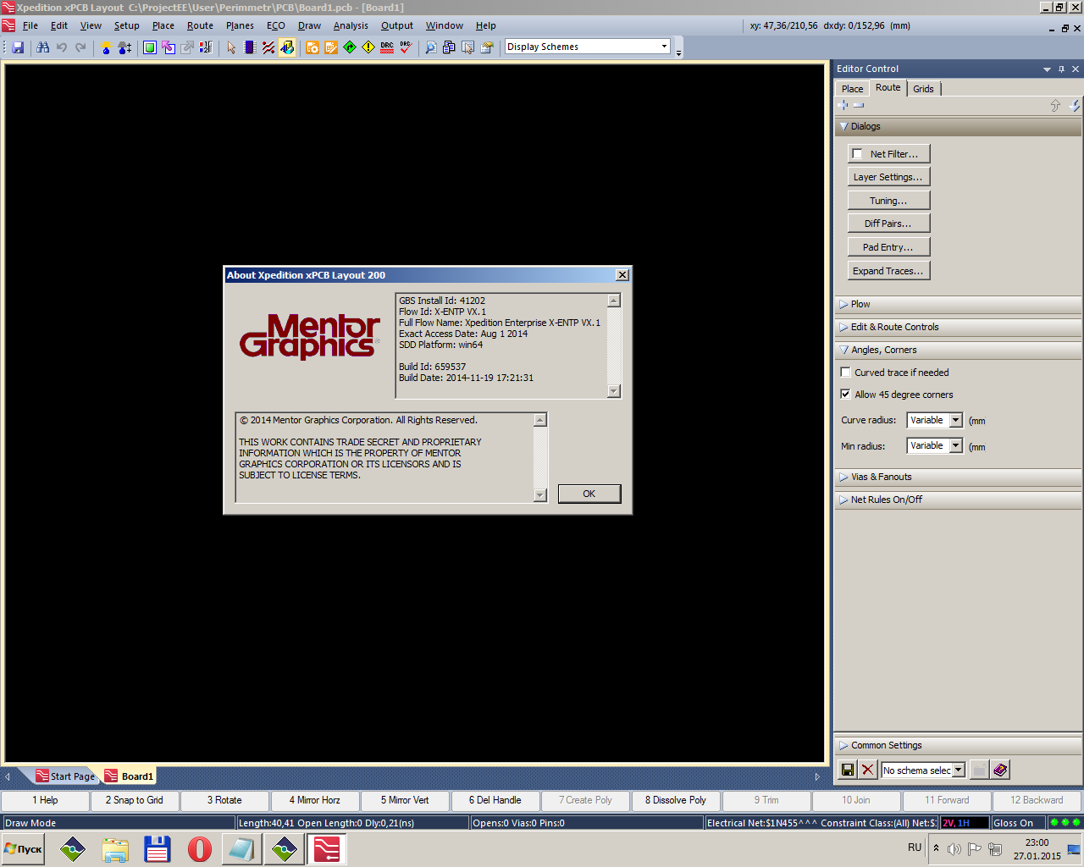Open the Analysis menu

(351, 25)
